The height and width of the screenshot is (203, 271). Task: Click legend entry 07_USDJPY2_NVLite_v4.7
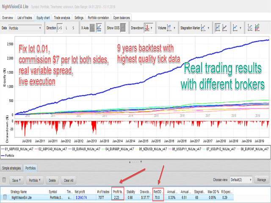[x=219, y=149]
